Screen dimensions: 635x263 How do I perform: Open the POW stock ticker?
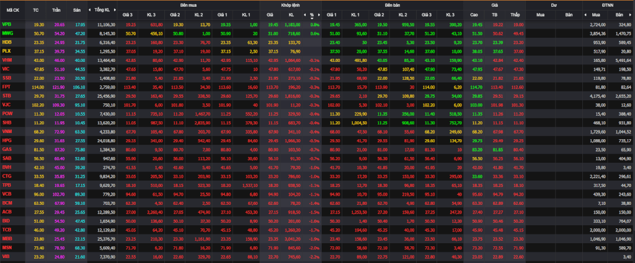coord(7,113)
